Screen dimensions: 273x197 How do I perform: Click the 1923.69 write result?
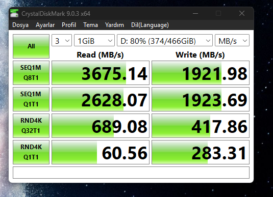[201, 99]
